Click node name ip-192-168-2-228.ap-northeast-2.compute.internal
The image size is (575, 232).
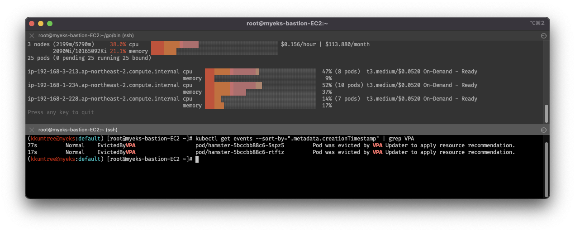tap(104, 99)
